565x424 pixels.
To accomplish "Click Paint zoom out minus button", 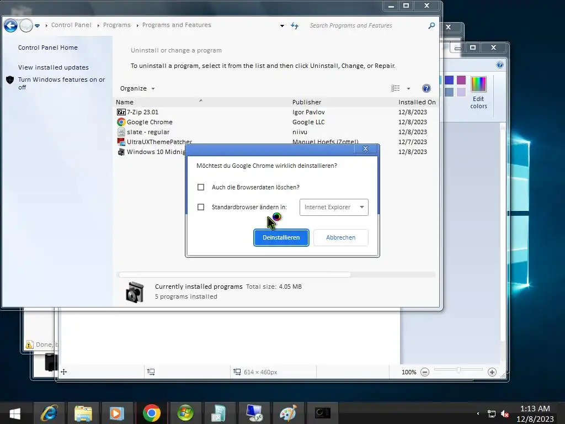I will (425, 372).
